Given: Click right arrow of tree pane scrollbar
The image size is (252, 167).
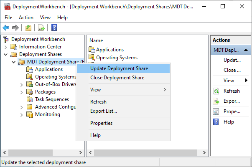Looking at the screenshot, I should pos(81,152).
